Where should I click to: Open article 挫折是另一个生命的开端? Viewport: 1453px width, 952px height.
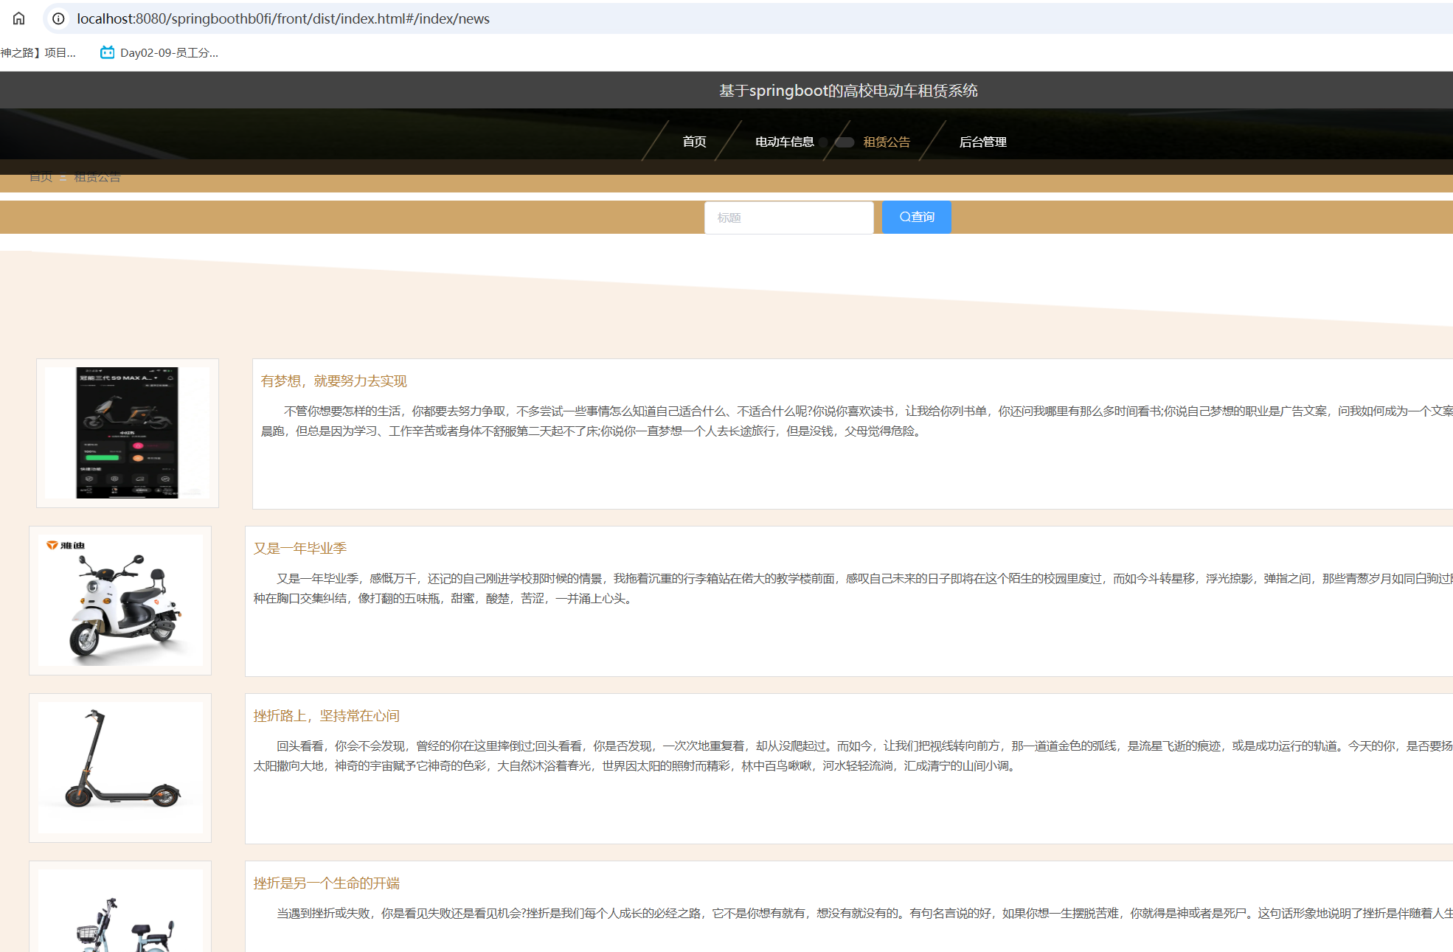pos(326,883)
